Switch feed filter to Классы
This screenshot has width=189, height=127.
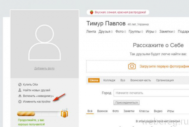[x=144, y=111]
